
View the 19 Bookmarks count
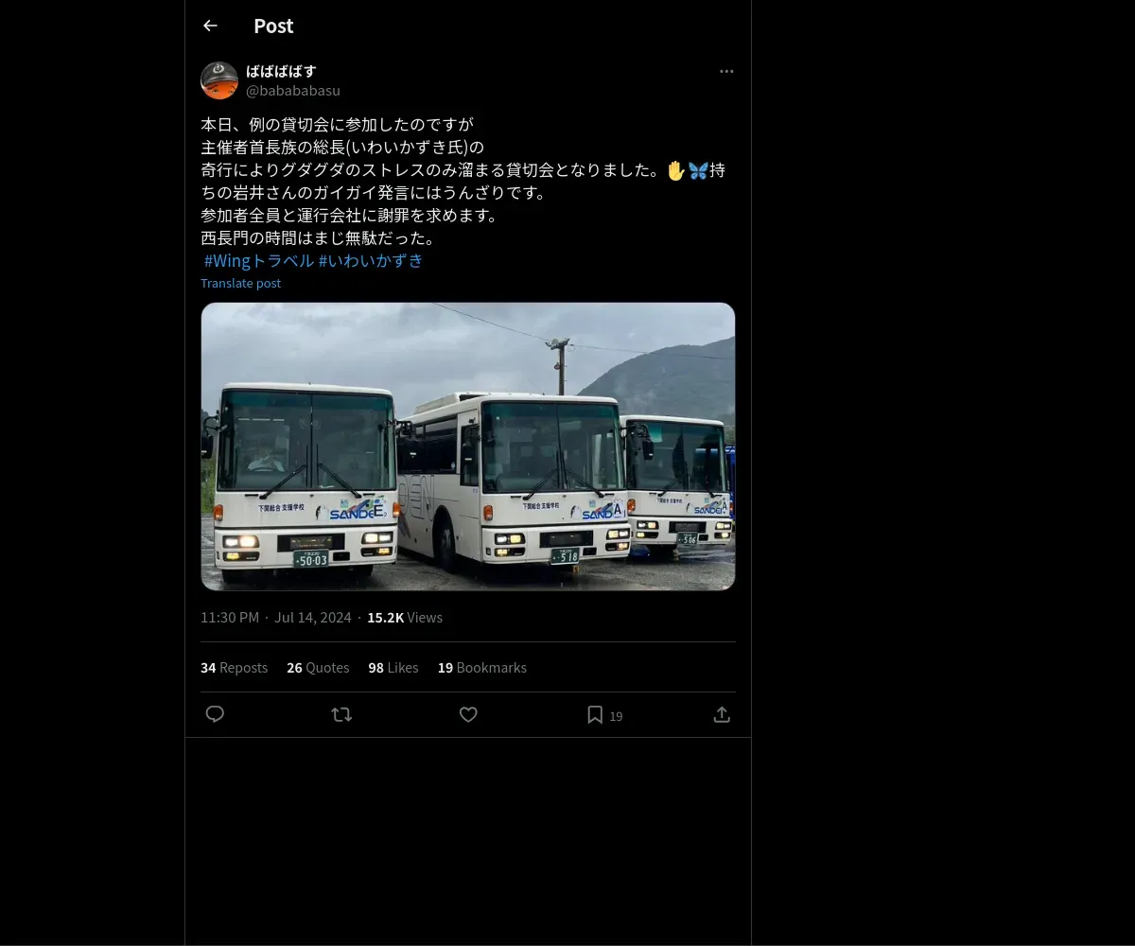481,668
